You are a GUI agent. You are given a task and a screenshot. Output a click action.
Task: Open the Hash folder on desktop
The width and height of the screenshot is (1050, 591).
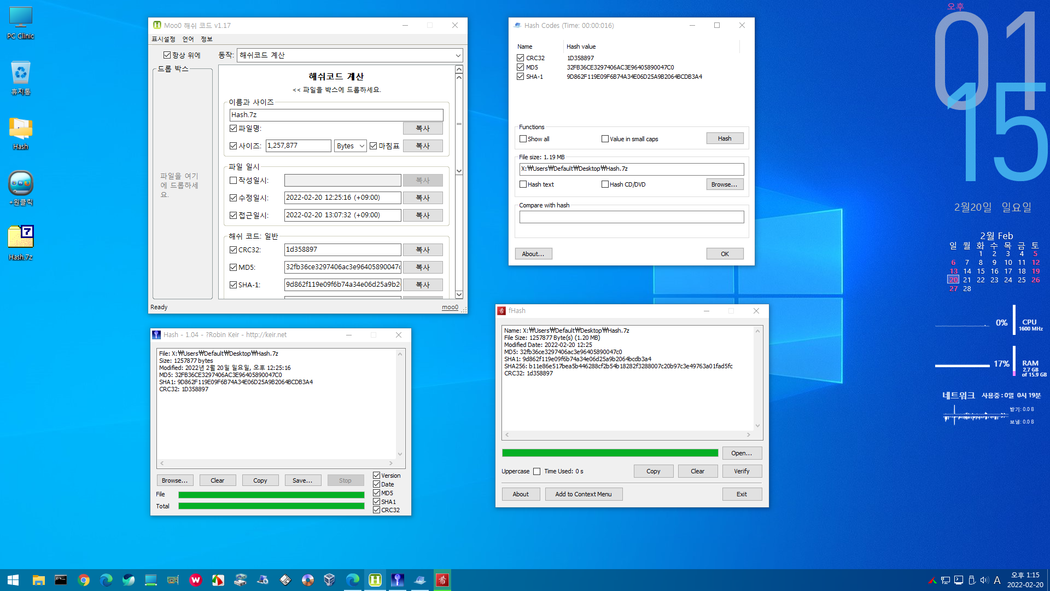point(21,134)
